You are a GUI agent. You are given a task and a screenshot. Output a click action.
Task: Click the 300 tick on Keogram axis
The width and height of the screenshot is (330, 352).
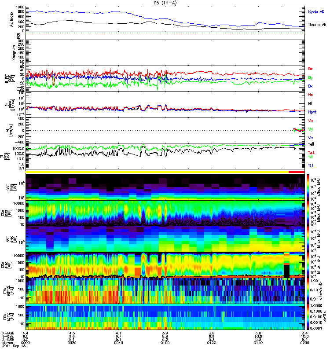(x=21, y=41)
